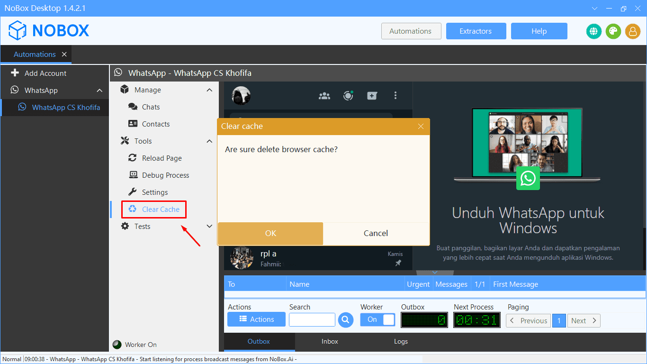
Task: Open the new chat icon in WhatsApp
Action: [x=372, y=95]
